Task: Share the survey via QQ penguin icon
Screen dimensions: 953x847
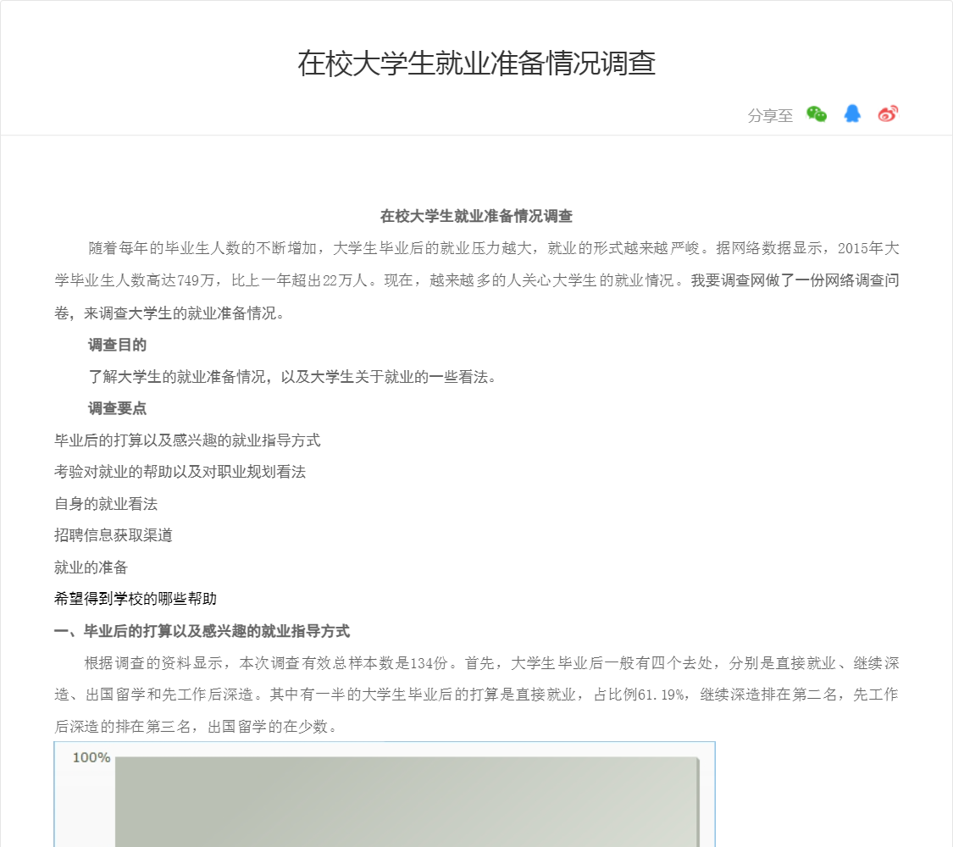Action: coord(852,113)
